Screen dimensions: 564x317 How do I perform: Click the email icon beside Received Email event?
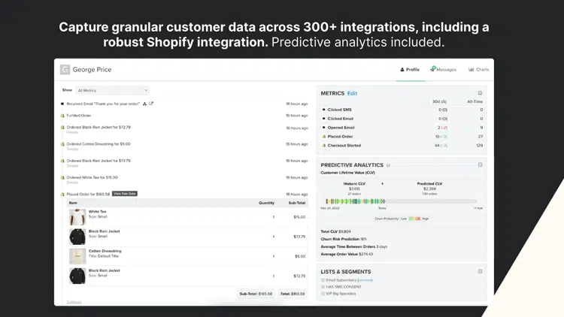(x=62, y=104)
